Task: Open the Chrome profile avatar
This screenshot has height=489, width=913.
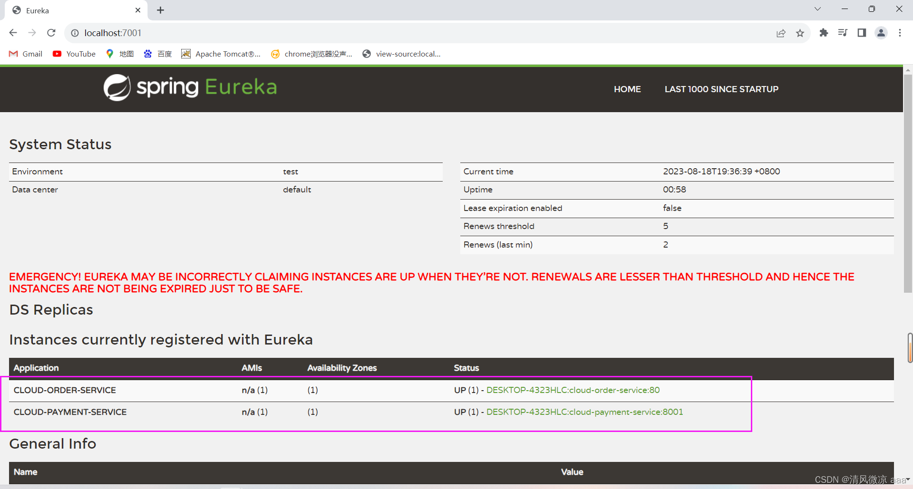Action: (881, 33)
